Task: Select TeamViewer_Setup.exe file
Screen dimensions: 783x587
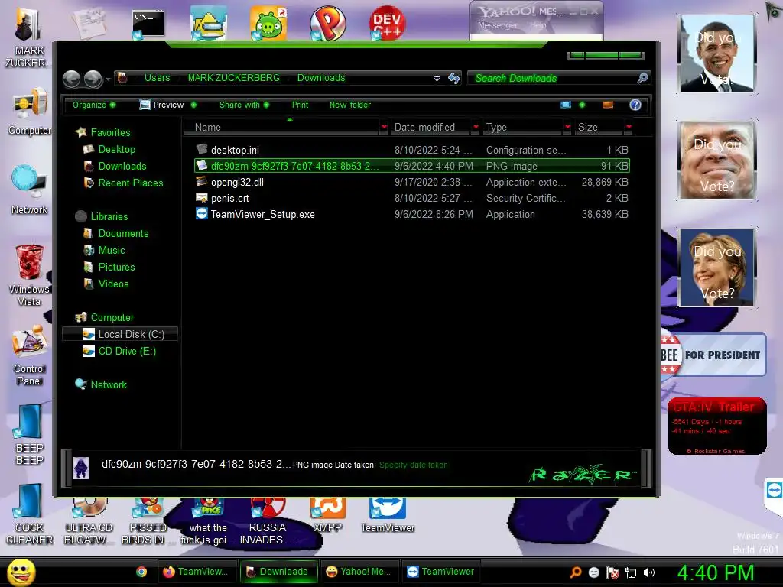Action: (x=412, y=214)
